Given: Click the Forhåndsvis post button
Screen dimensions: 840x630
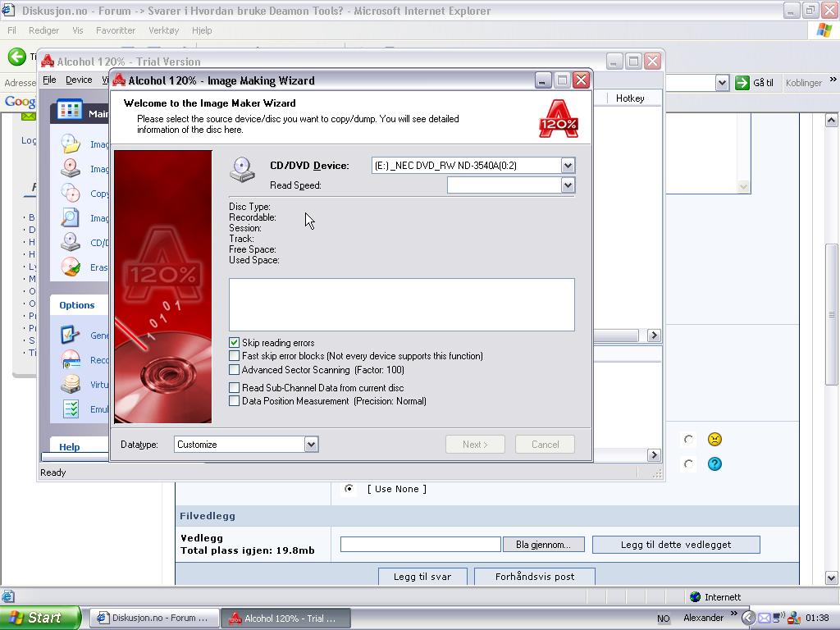Looking at the screenshot, I should (535, 577).
